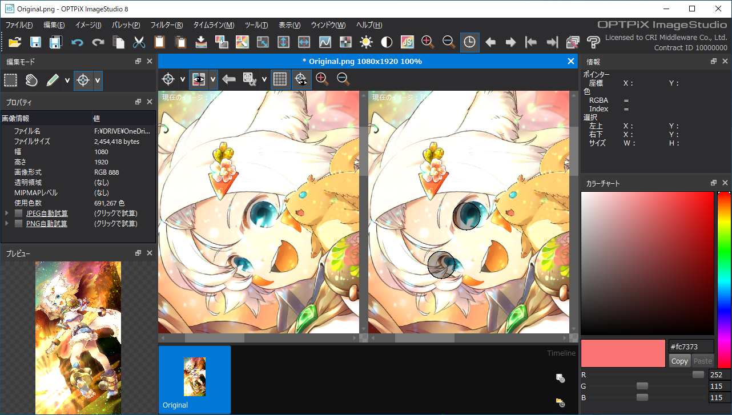The image size is (732, 415).
Task: Open the ファイル(F) menu
Action: [19, 25]
